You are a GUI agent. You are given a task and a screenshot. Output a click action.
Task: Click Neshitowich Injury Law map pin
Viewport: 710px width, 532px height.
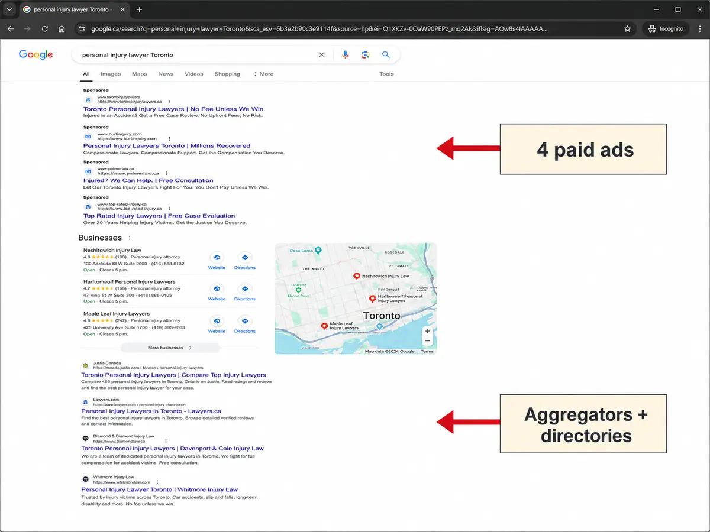[357, 276]
